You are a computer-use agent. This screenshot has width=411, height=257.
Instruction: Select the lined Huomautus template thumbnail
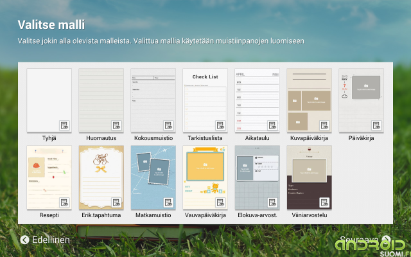pyautogui.click(x=101, y=100)
